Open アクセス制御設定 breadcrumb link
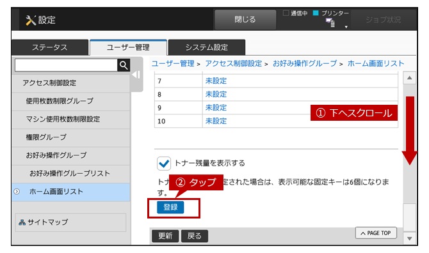 coord(233,64)
